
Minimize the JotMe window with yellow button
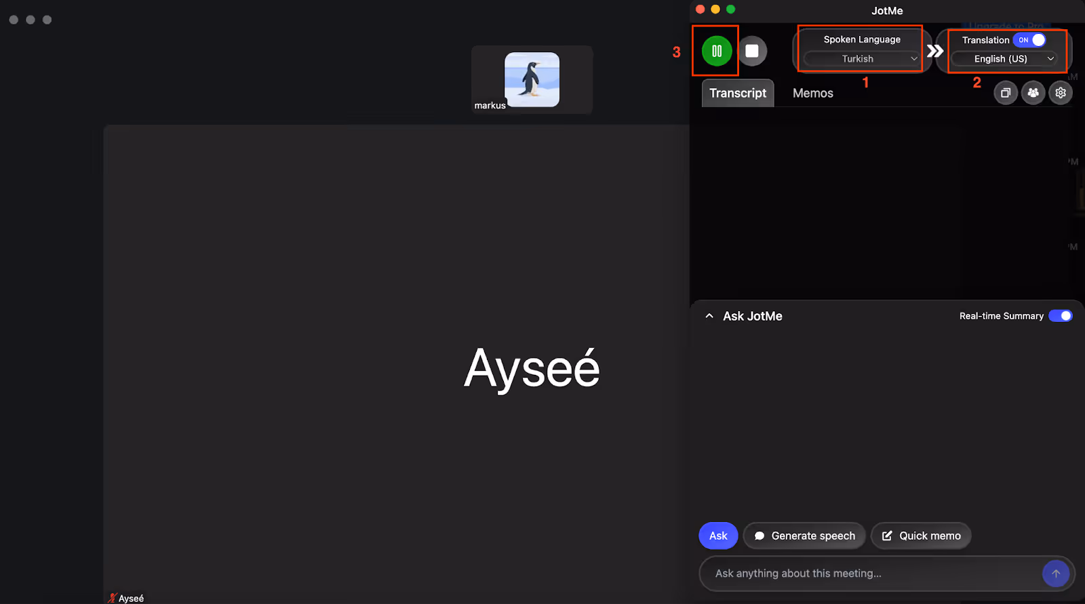[715, 9]
